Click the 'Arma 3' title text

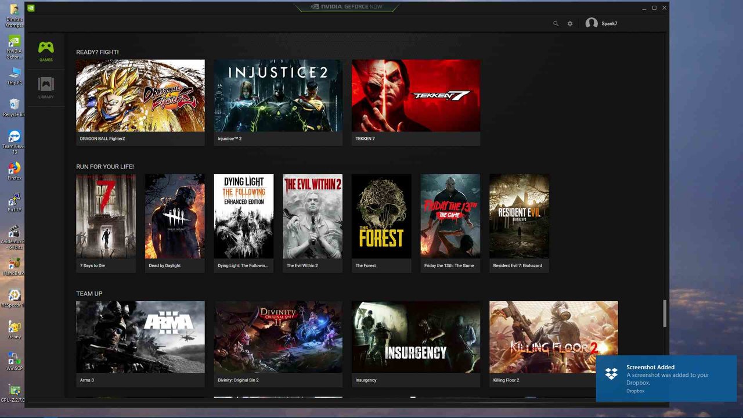[87, 380]
